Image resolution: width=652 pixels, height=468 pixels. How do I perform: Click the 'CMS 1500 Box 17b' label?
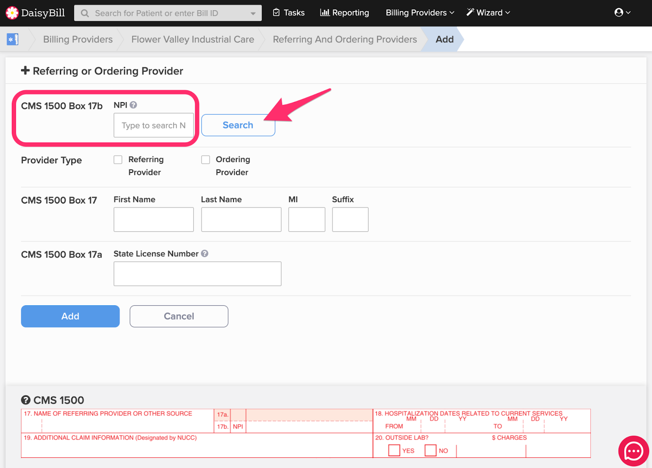pos(62,106)
